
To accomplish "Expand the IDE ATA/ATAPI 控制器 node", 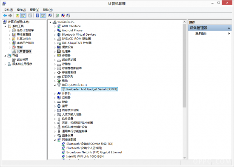I will [x=55, y=43].
